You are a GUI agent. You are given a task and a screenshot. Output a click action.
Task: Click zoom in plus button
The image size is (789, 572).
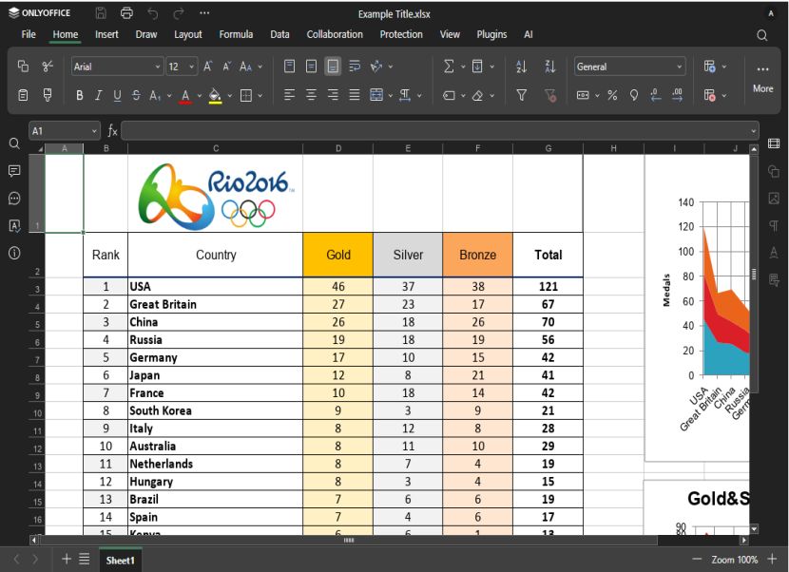click(x=772, y=560)
